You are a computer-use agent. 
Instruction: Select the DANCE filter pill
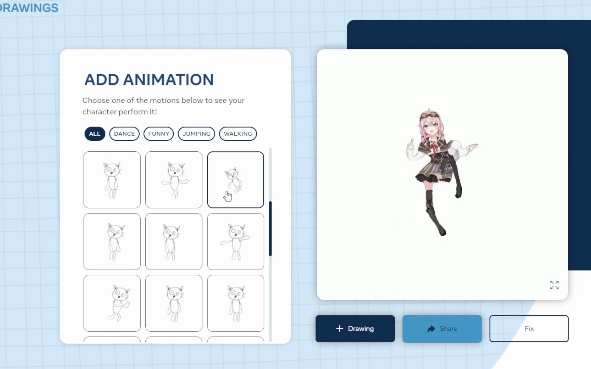click(x=124, y=134)
